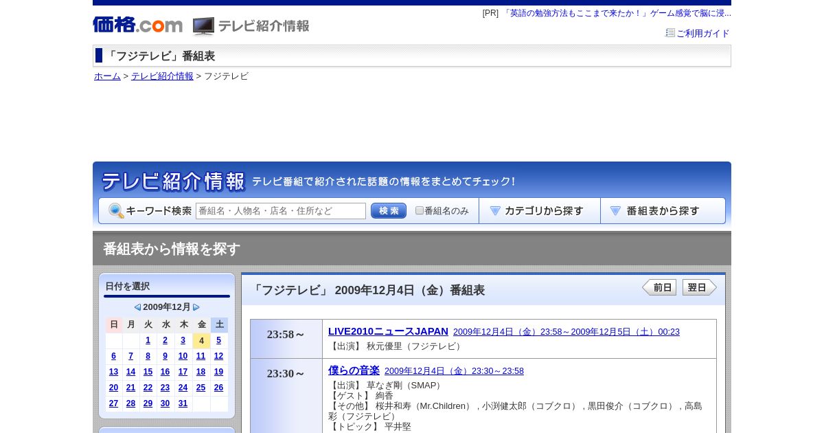This screenshot has width=824, height=433.
Task: Select December 21 in the calendar
Action: [x=130, y=388]
